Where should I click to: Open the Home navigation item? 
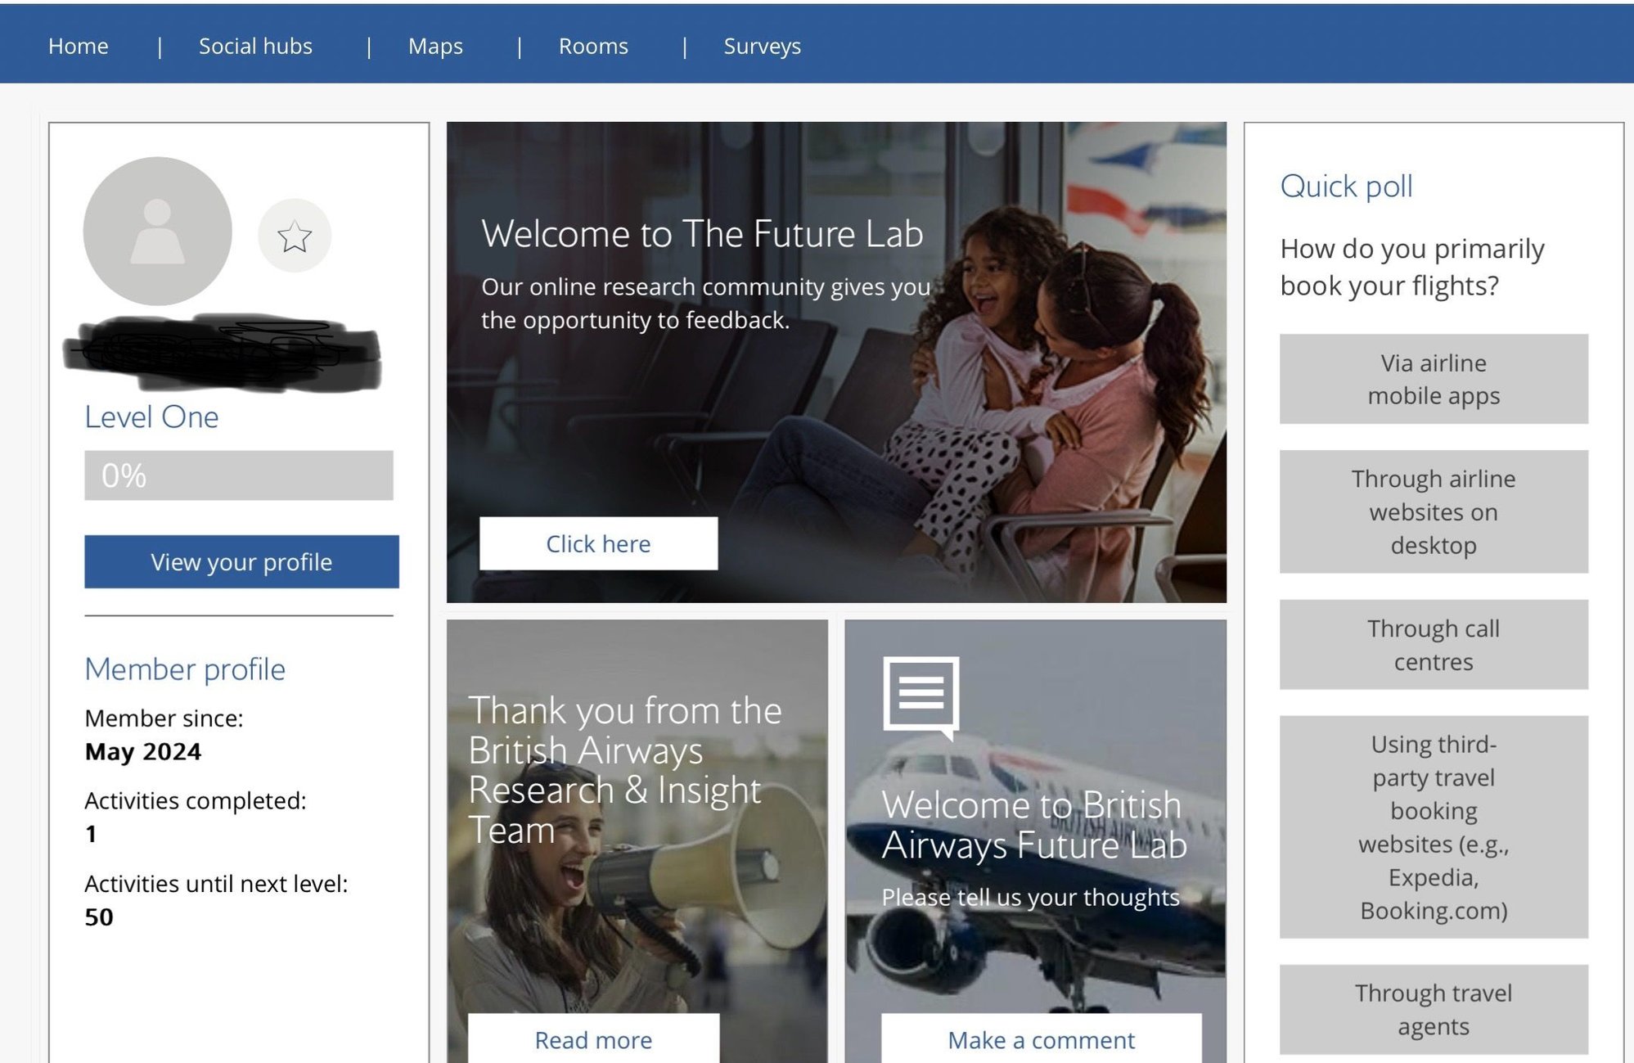coord(78,46)
